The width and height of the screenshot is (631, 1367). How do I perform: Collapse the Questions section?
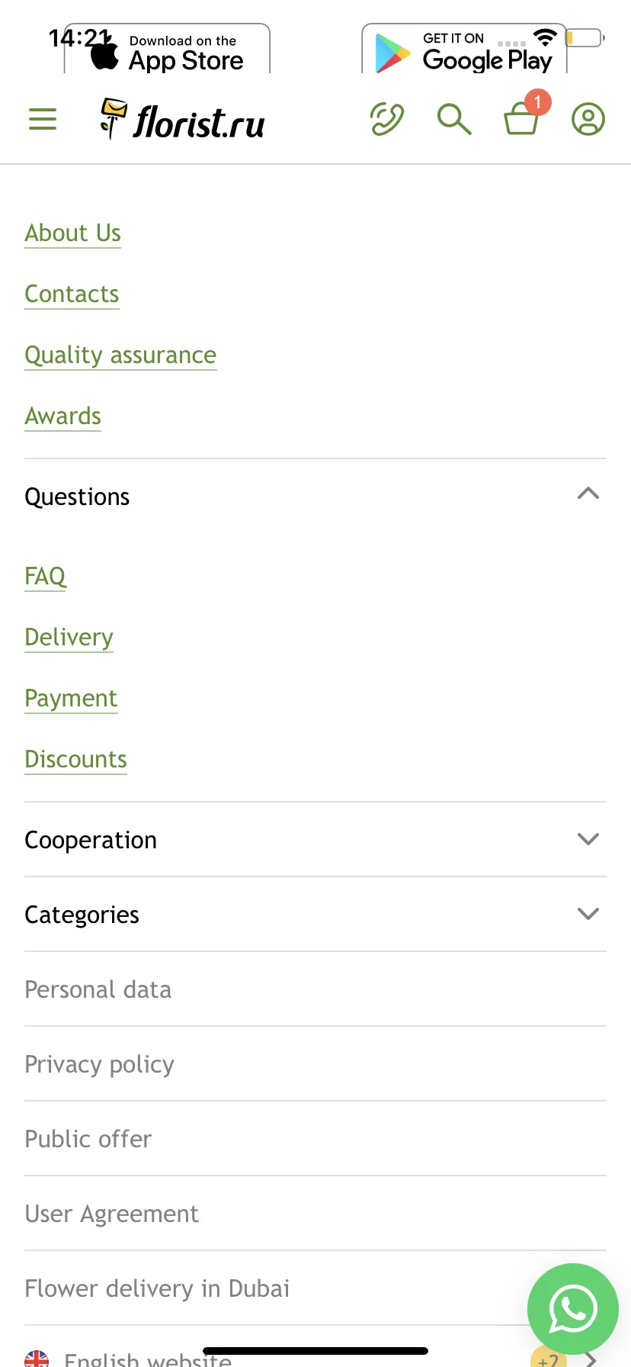[x=315, y=497]
